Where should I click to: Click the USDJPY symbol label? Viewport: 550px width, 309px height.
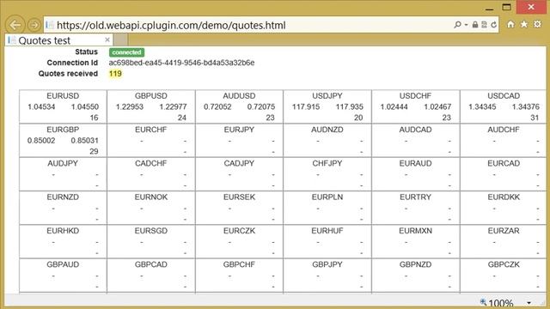click(x=327, y=95)
